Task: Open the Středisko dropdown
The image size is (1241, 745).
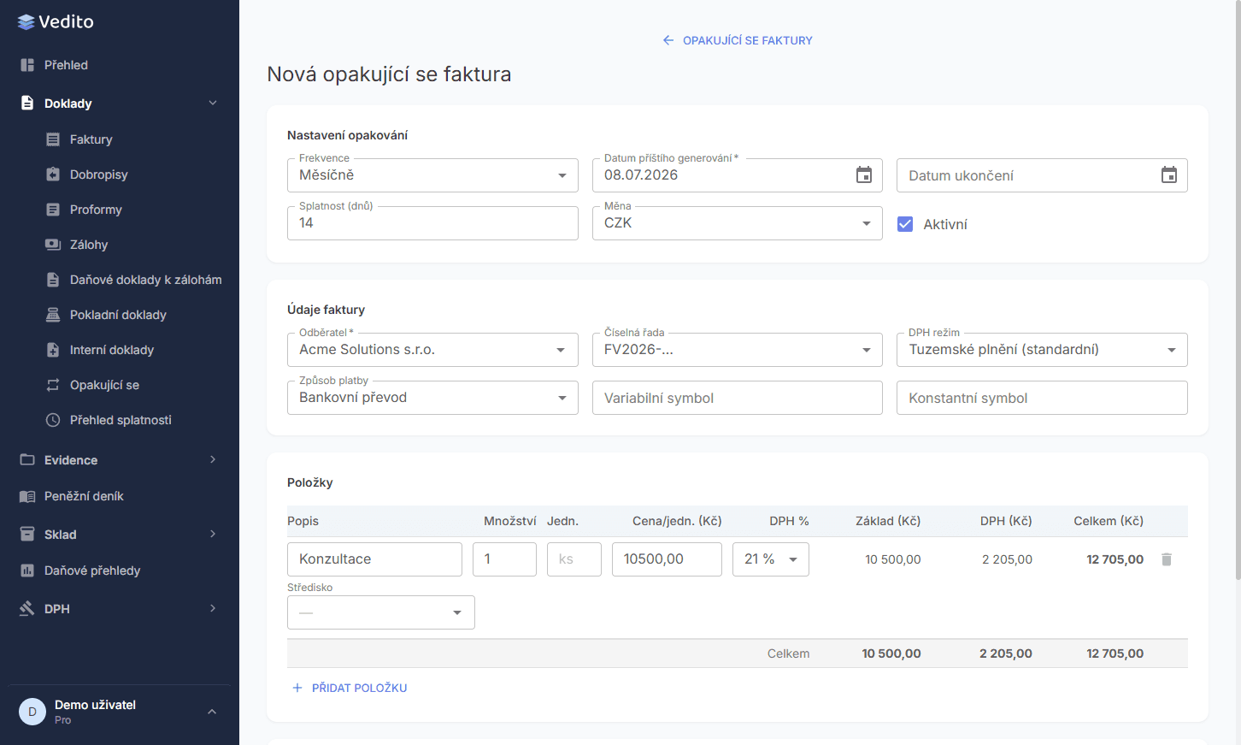Action: coord(381,612)
